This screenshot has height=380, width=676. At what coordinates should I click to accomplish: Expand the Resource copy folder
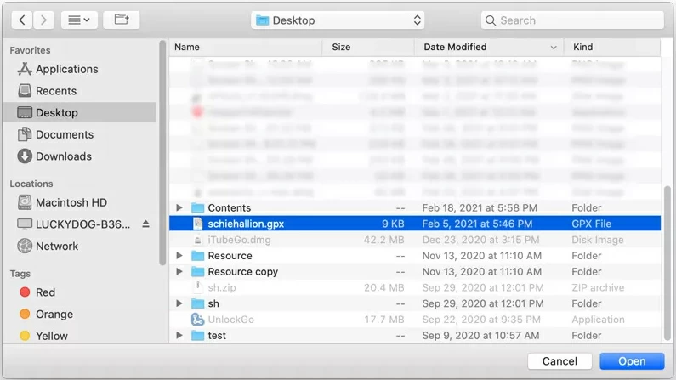pos(179,272)
